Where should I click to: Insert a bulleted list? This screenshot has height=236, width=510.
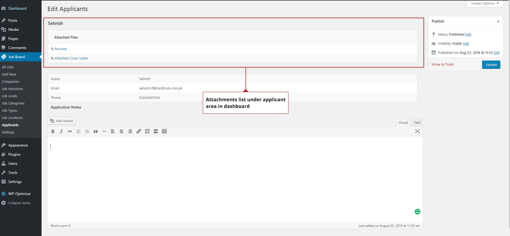[x=79, y=131]
